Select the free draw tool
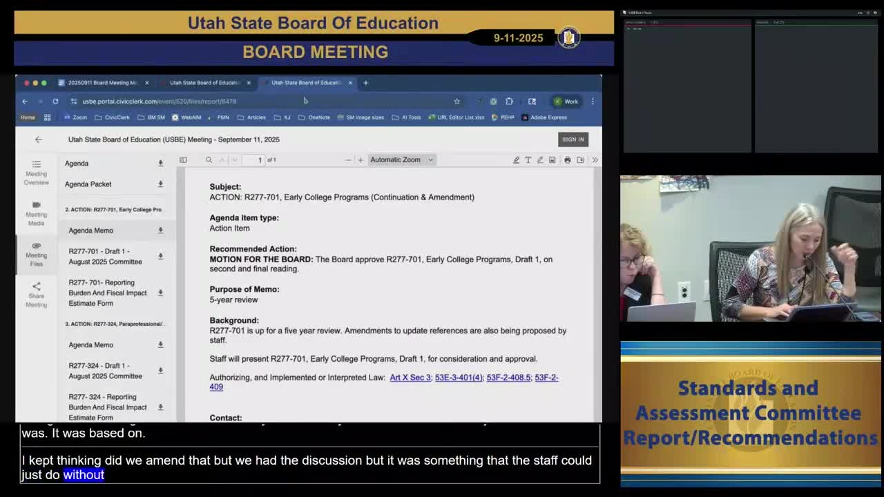This screenshot has width=884, height=497. [540, 159]
